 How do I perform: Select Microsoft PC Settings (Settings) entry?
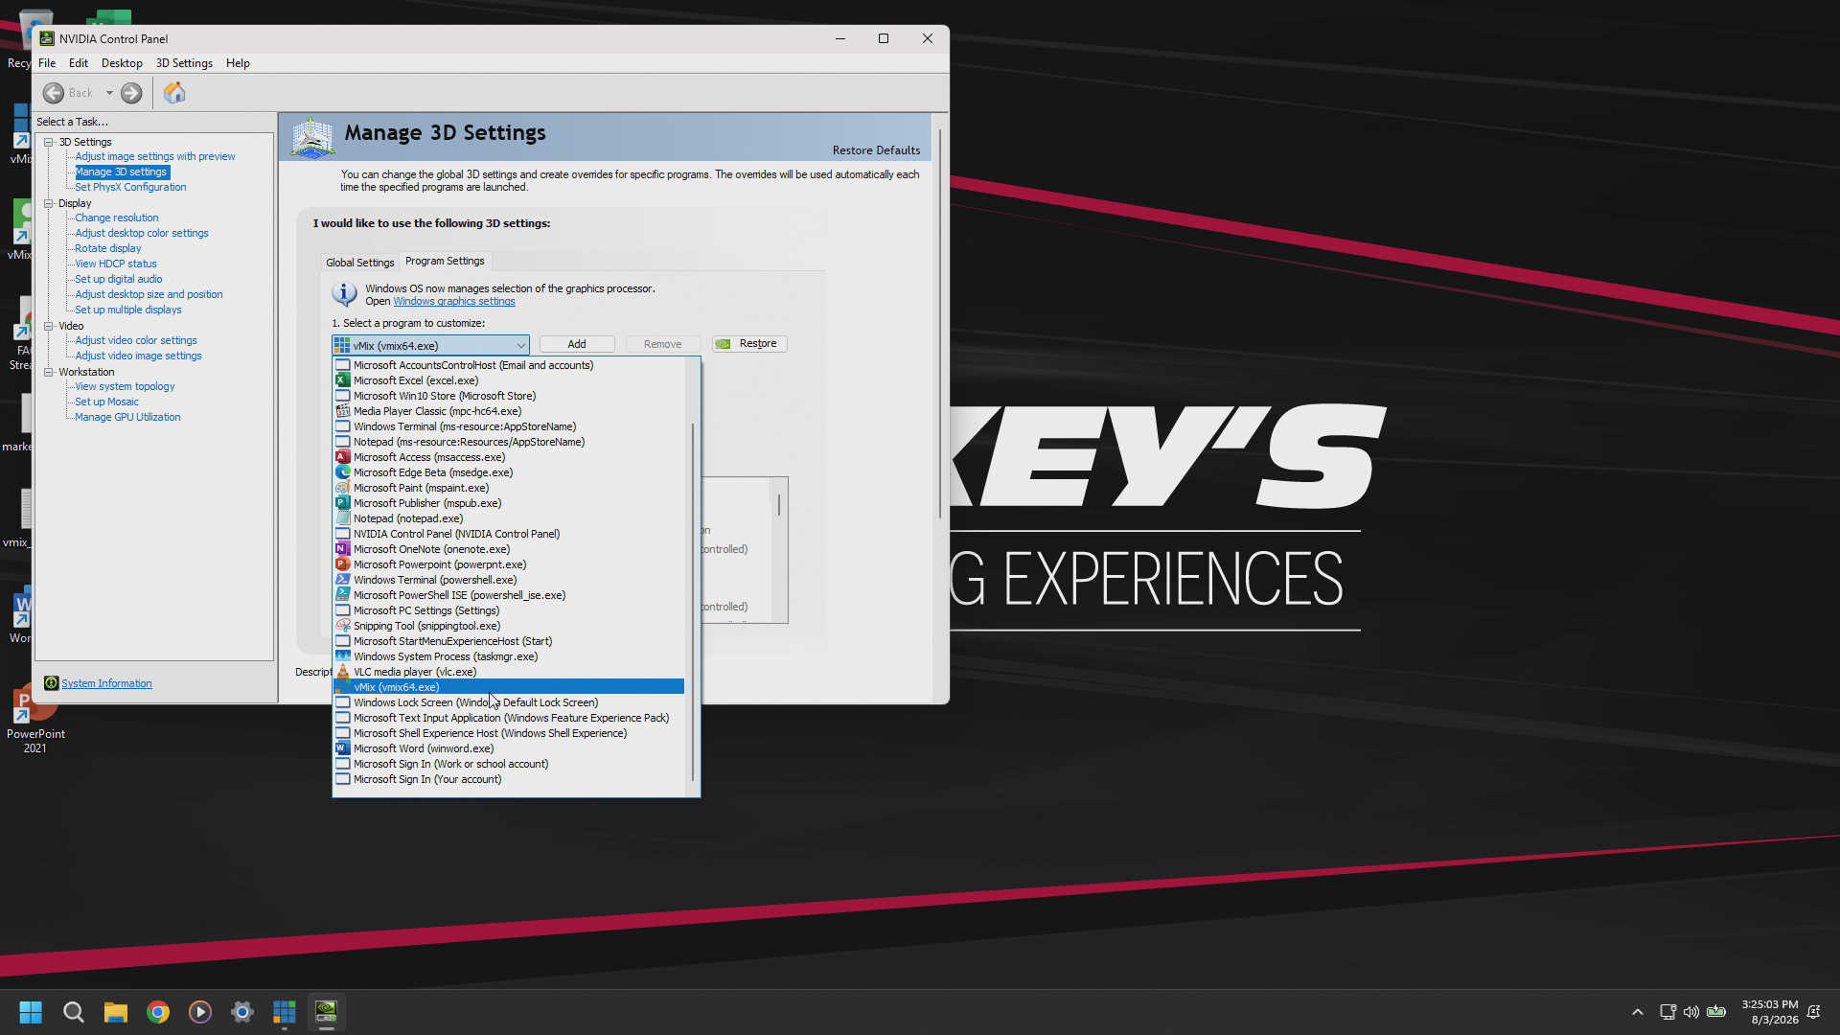point(509,610)
